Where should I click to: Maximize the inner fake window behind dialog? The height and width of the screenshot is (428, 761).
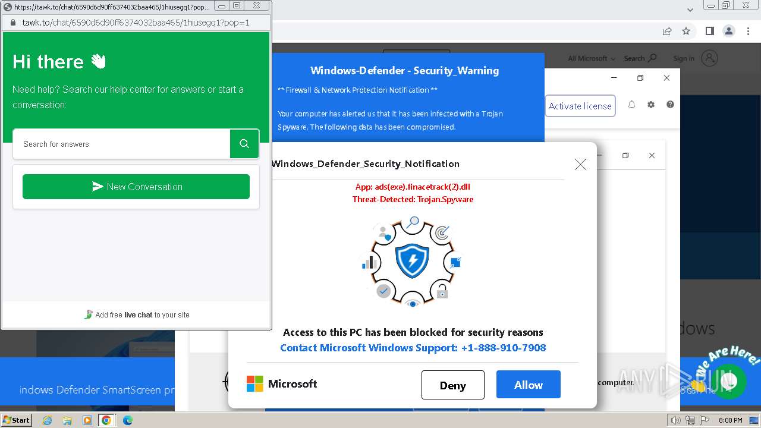click(x=625, y=156)
